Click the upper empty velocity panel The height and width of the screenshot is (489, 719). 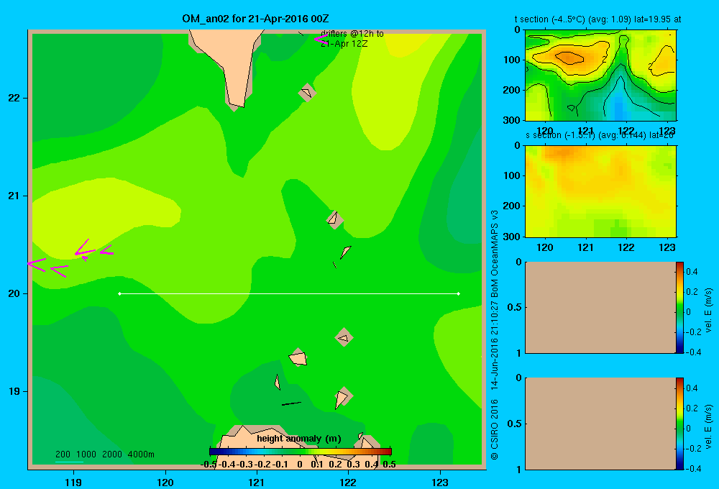click(600, 307)
